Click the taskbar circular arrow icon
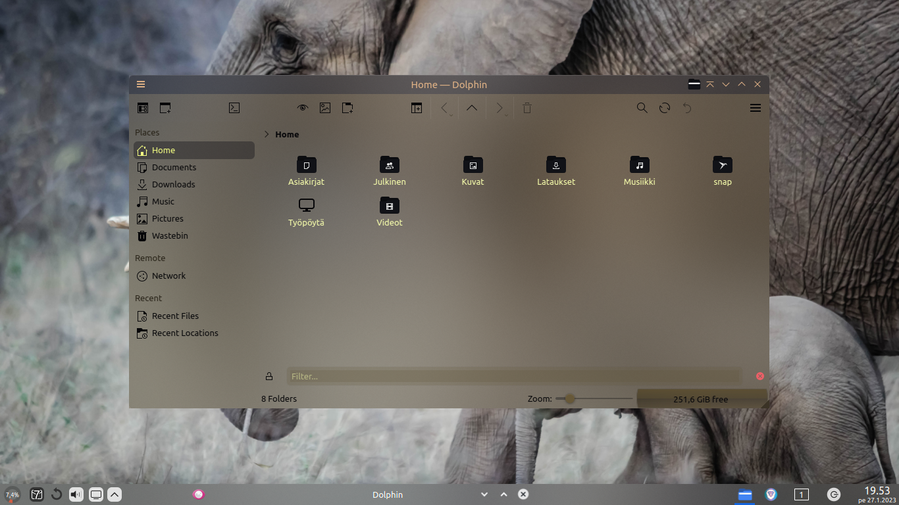Image resolution: width=899 pixels, height=505 pixels. tap(57, 494)
